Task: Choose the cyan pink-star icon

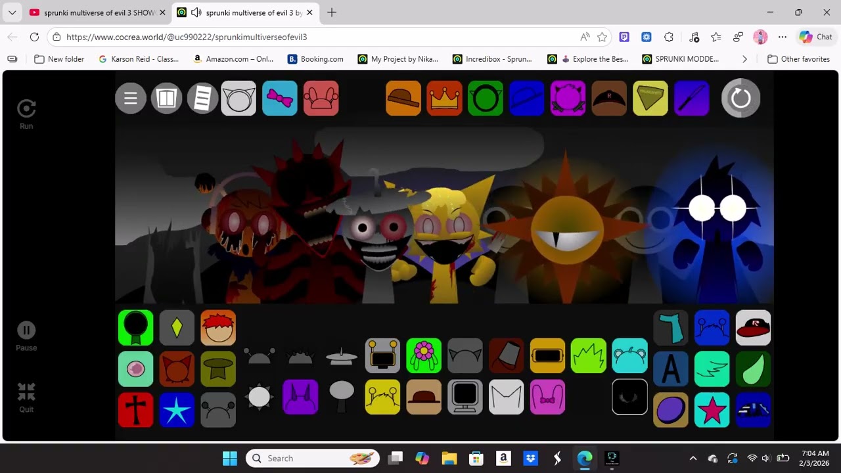Action: point(712,410)
